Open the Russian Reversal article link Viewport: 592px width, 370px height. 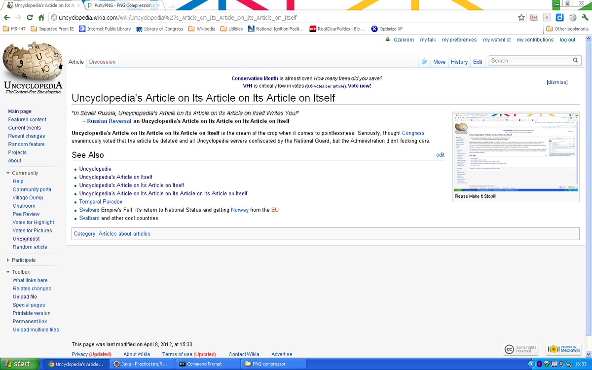[x=109, y=121]
